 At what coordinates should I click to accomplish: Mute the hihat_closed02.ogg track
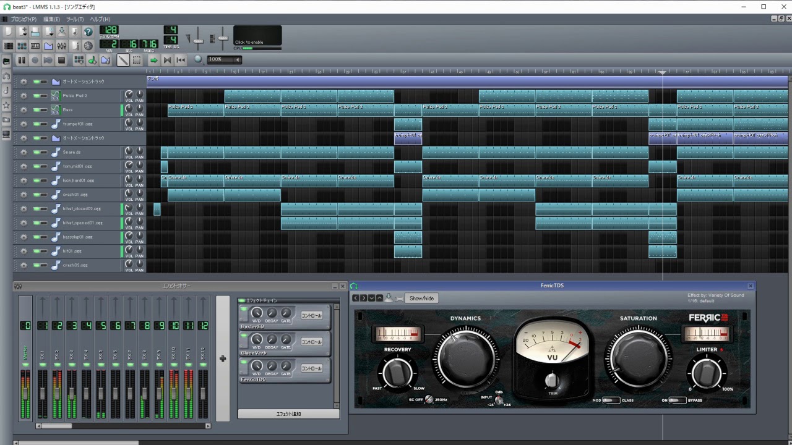tap(37, 209)
